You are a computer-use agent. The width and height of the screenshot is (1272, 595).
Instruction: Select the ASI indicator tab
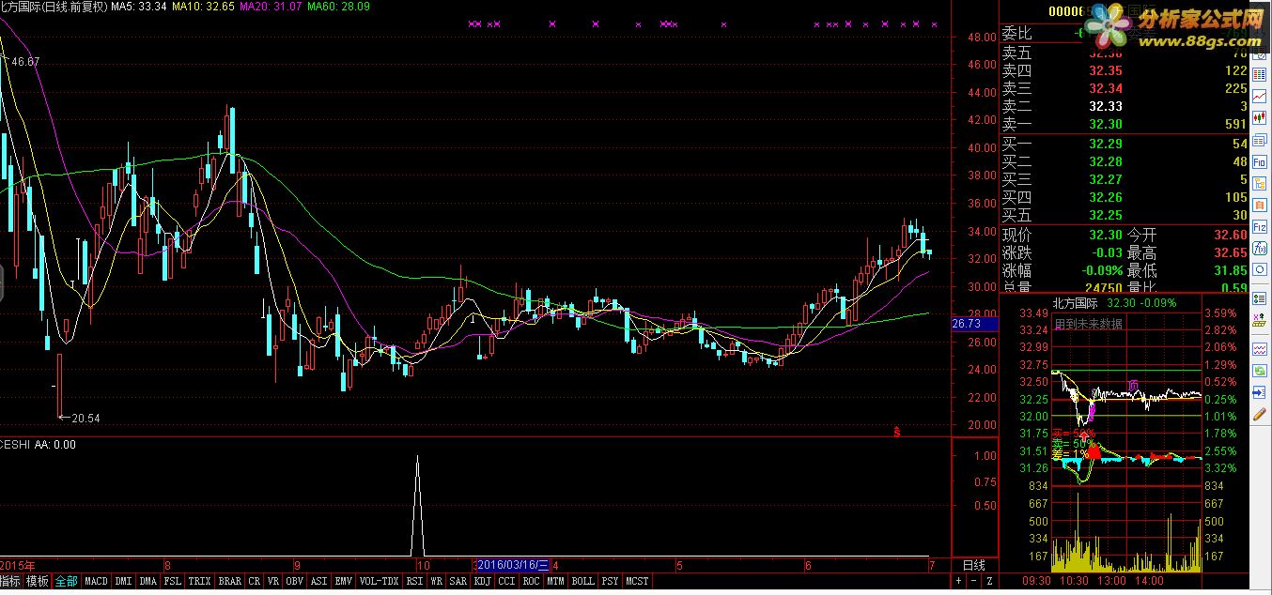click(319, 581)
